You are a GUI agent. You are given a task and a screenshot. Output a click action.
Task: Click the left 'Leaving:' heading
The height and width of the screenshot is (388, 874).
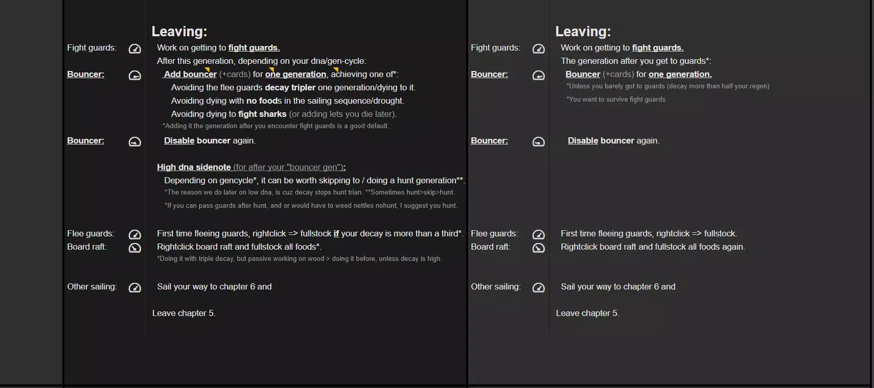pyautogui.click(x=179, y=32)
